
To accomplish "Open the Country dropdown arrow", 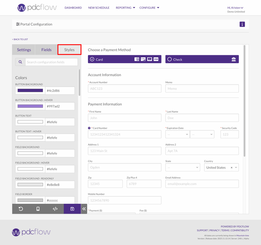I will point(236,167).
